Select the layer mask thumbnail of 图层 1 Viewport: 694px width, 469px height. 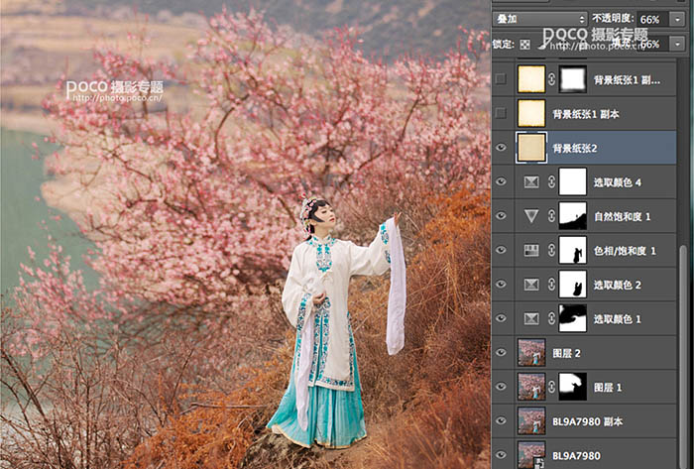tap(573, 386)
